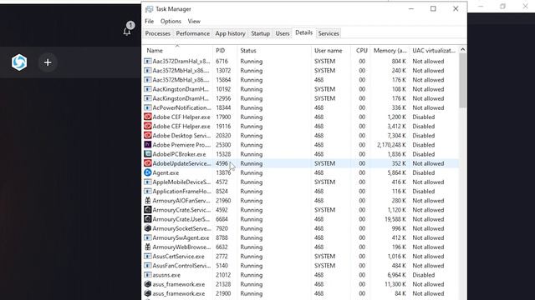Screen dimensions: 535x300
Task: Click the Disabled value in the asusns.exe row
Action: point(424,275)
